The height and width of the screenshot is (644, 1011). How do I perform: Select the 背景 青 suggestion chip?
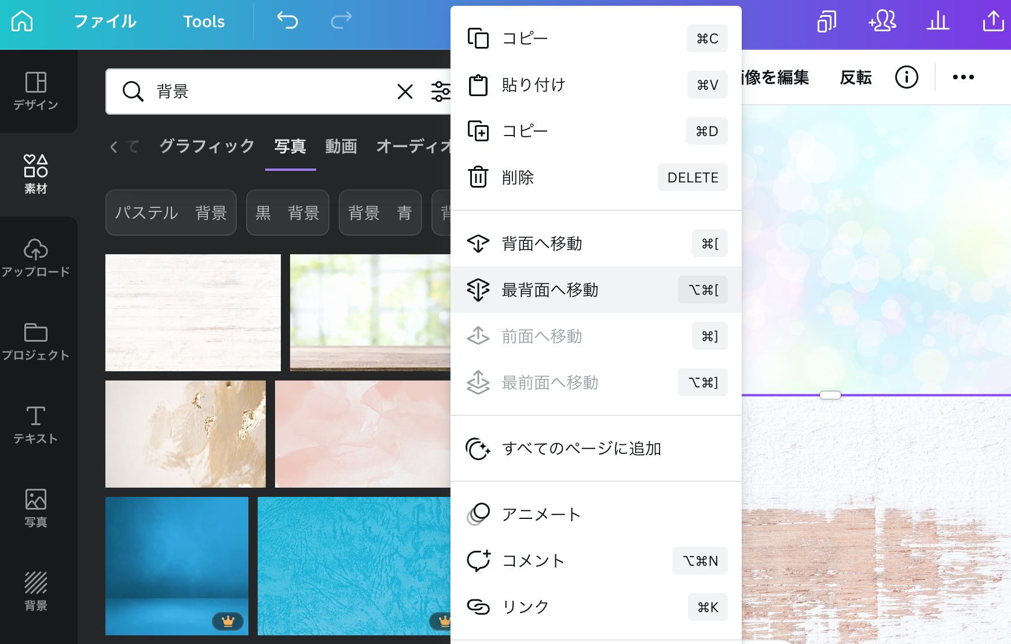380,213
